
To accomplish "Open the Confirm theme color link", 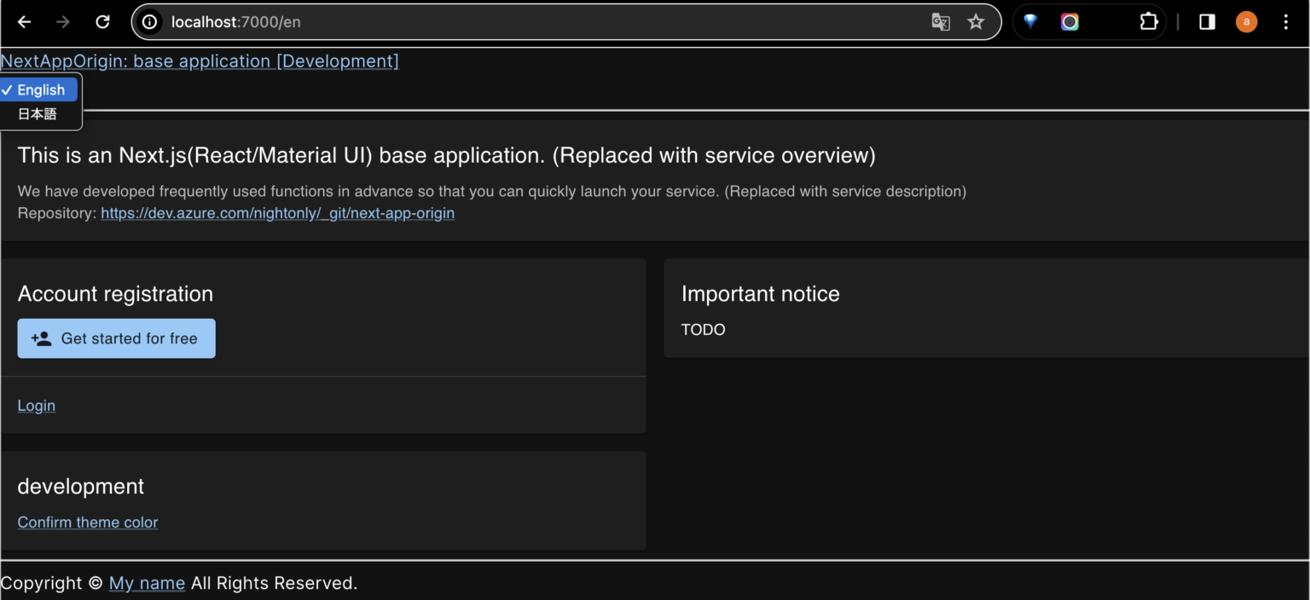I will point(88,522).
